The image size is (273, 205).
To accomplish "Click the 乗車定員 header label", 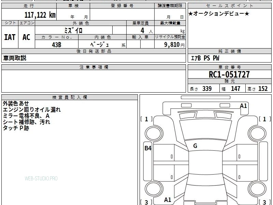I will pos(140,23).
